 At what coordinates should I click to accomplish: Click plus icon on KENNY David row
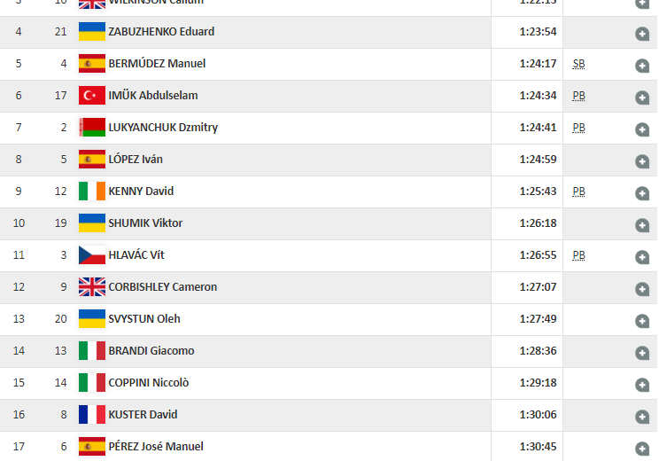[642, 193]
